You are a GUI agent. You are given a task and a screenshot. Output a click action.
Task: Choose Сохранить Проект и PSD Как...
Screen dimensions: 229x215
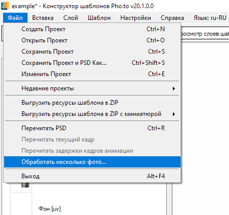point(92,63)
